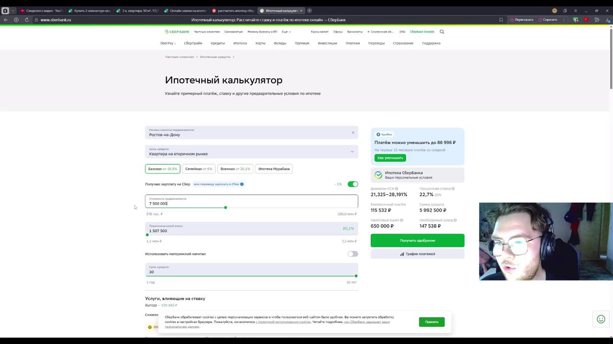The width and height of the screenshot is (613, 344).
Task: Open the Ипотека menu item
Action: click(240, 43)
